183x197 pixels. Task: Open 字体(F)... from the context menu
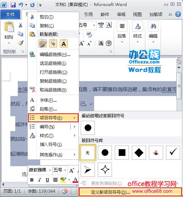[x=53, y=100]
